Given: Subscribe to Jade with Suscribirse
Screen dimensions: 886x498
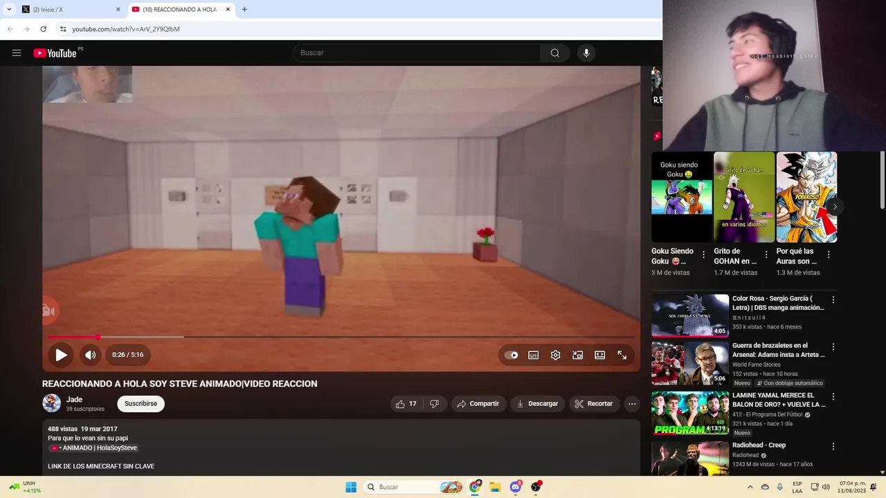Looking at the screenshot, I should (141, 404).
